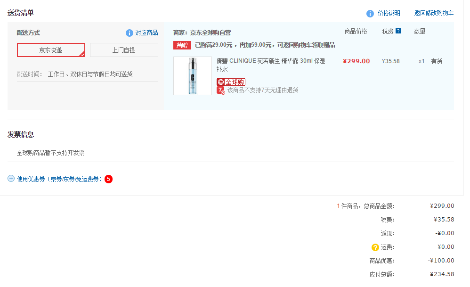Click the quantity x1 in product row
This screenshot has height=287, width=470.
(421, 61)
